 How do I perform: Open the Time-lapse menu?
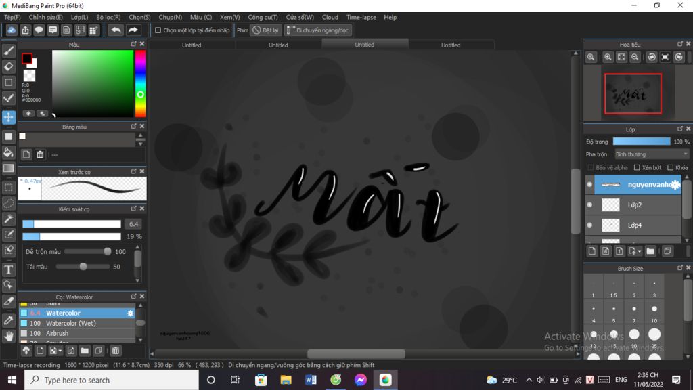click(361, 17)
